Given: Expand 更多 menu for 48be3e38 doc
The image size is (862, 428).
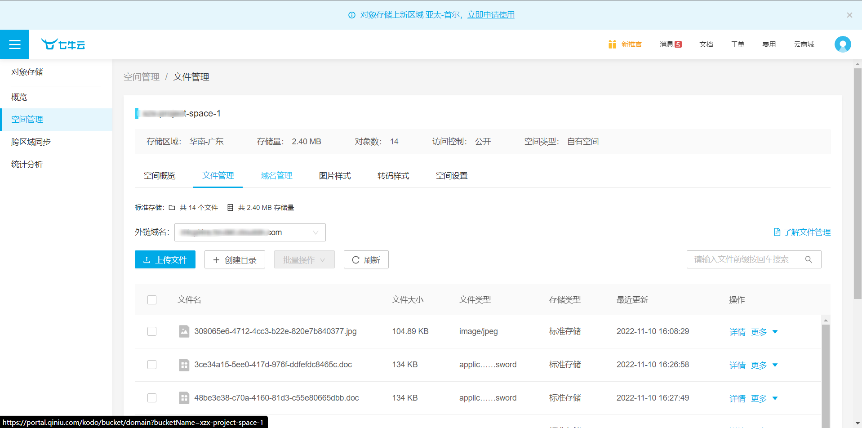Looking at the screenshot, I should [x=764, y=398].
